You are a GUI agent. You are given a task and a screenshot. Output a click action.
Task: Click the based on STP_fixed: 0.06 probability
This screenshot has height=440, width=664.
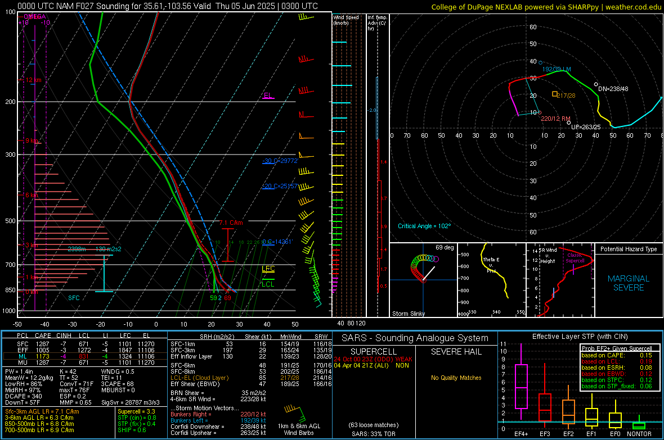pyautogui.click(x=617, y=386)
